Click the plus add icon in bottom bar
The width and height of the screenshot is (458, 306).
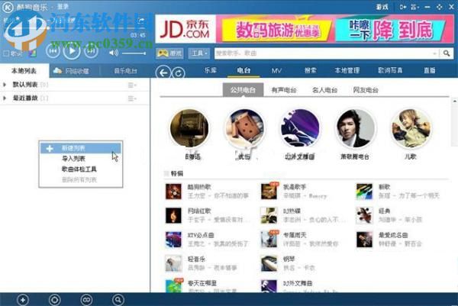coord(23,300)
